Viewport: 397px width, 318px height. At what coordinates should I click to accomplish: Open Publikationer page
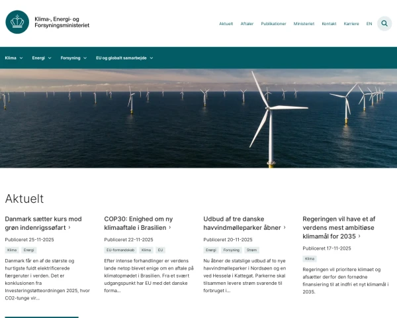(273, 24)
